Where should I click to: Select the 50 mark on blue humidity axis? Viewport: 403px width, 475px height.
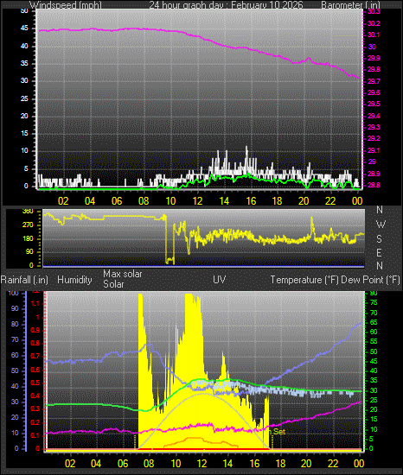[x=15, y=370]
